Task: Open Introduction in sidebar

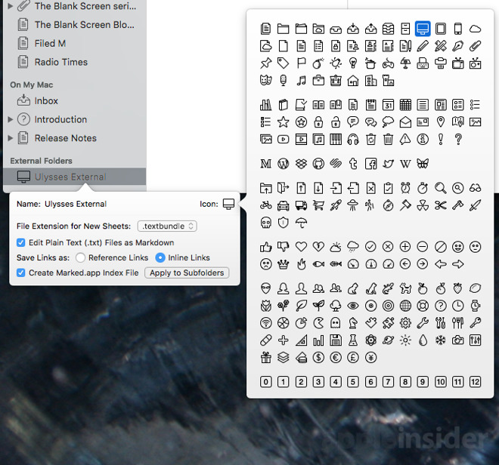Action: (x=60, y=119)
